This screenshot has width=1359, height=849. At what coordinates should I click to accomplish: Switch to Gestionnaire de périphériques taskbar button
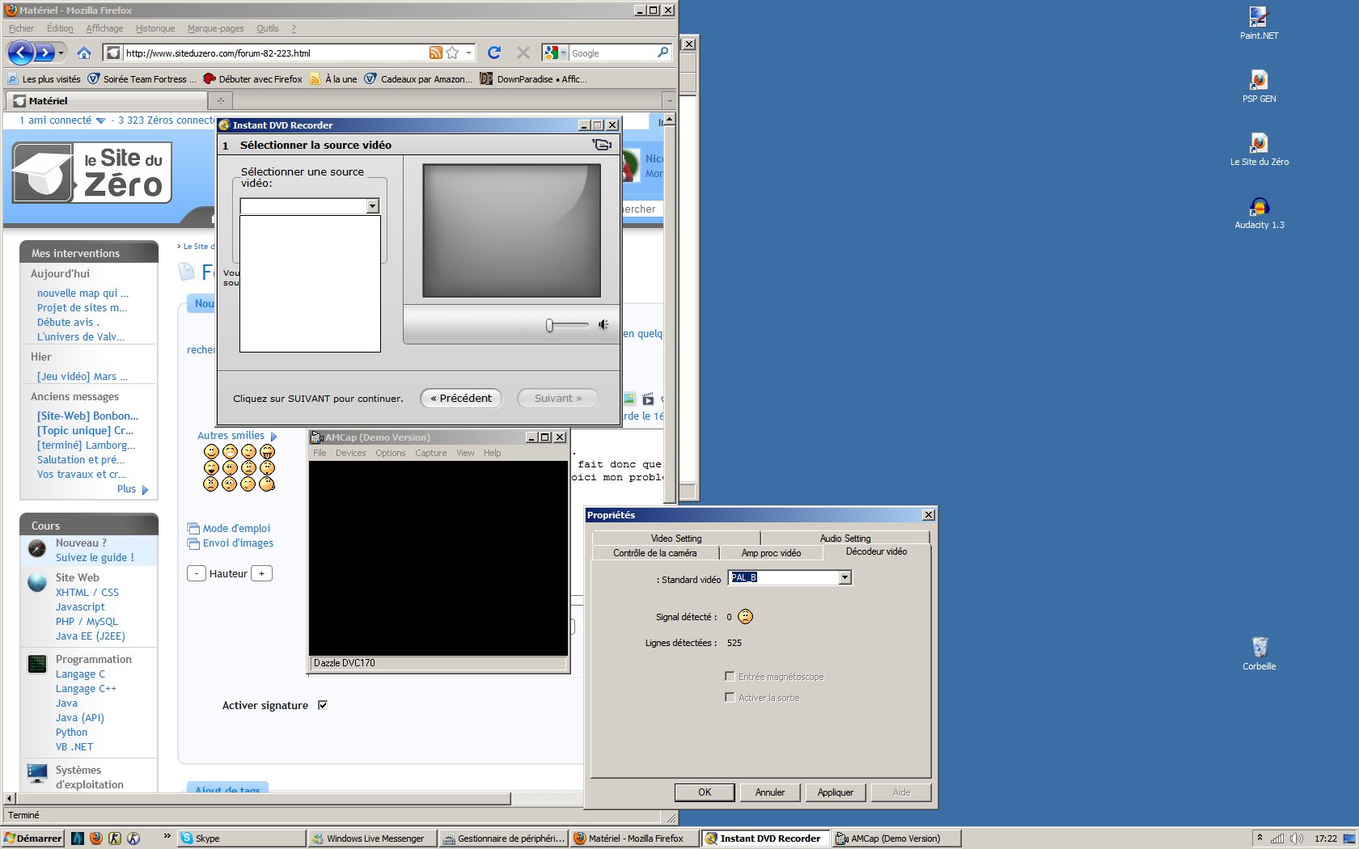pyautogui.click(x=504, y=838)
